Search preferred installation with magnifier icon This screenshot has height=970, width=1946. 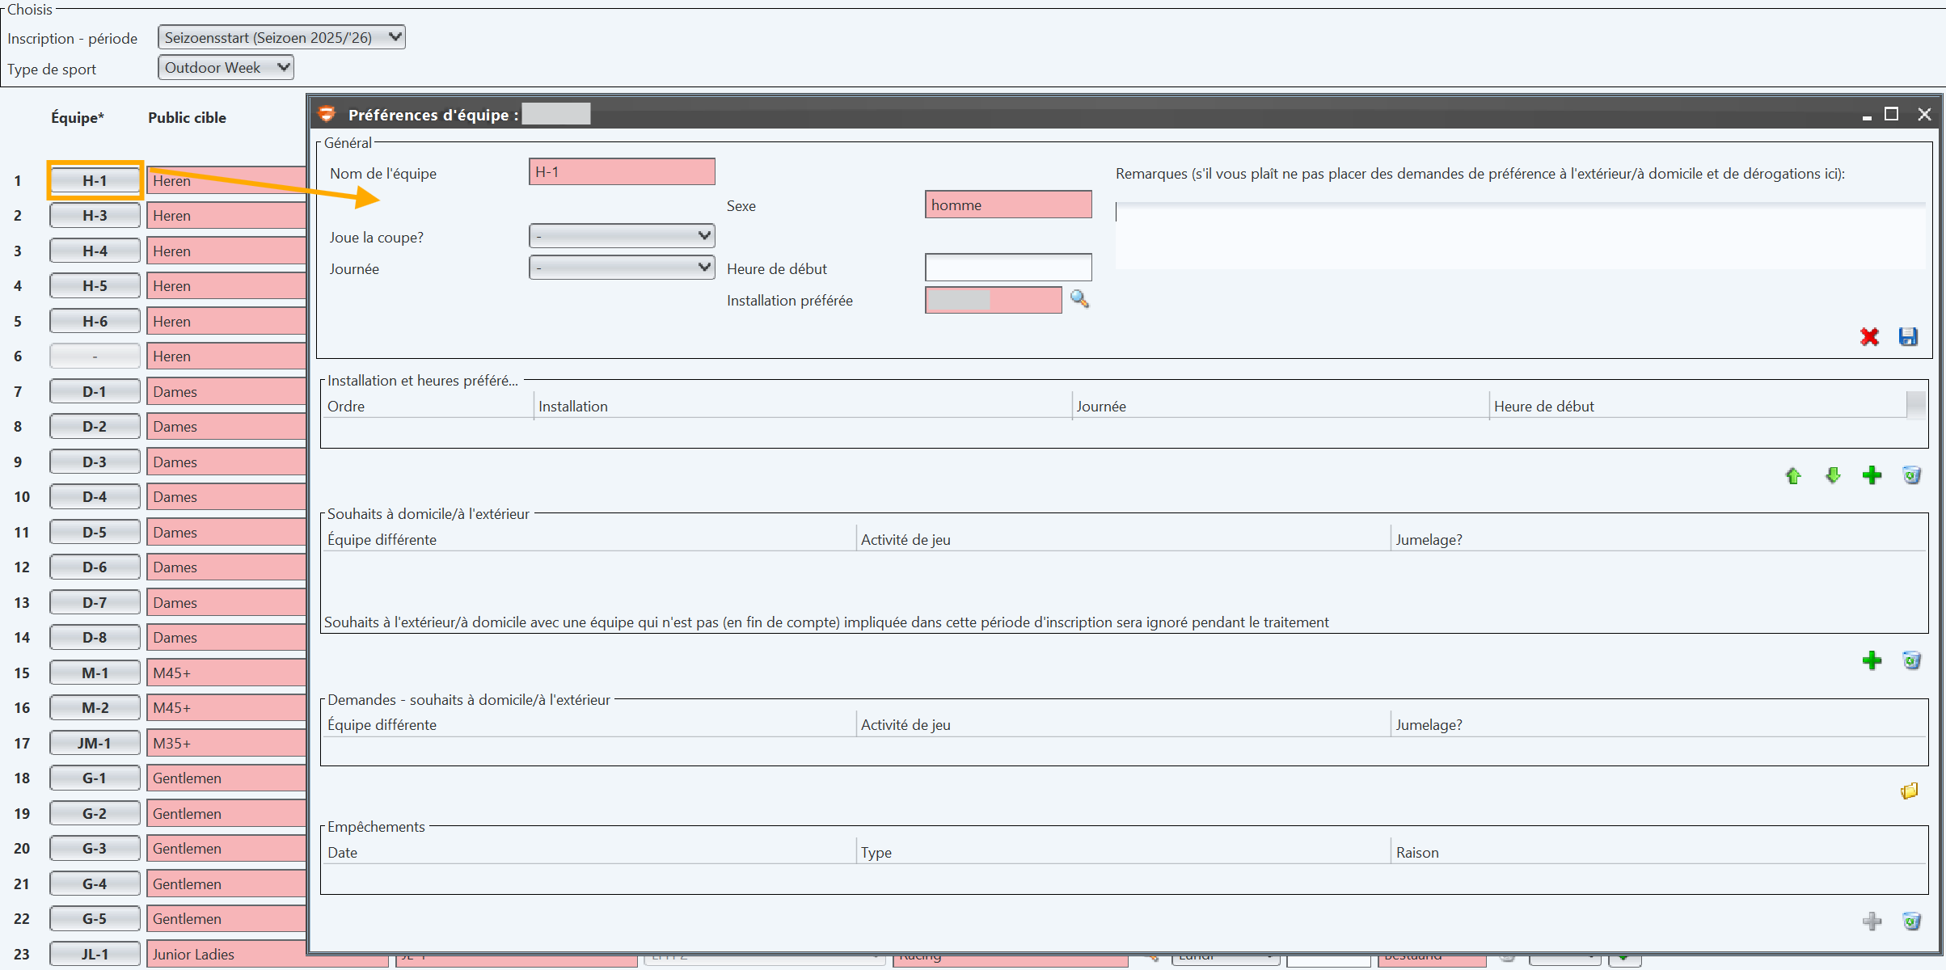click(x=1079, y=299)
